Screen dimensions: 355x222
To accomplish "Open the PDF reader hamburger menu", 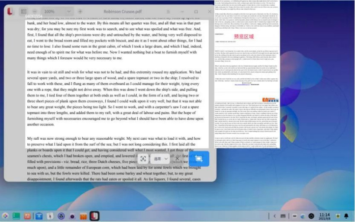I will point(168,12).
